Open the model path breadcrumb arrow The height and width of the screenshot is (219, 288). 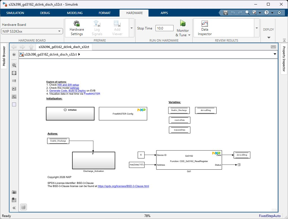coord(79,54)
